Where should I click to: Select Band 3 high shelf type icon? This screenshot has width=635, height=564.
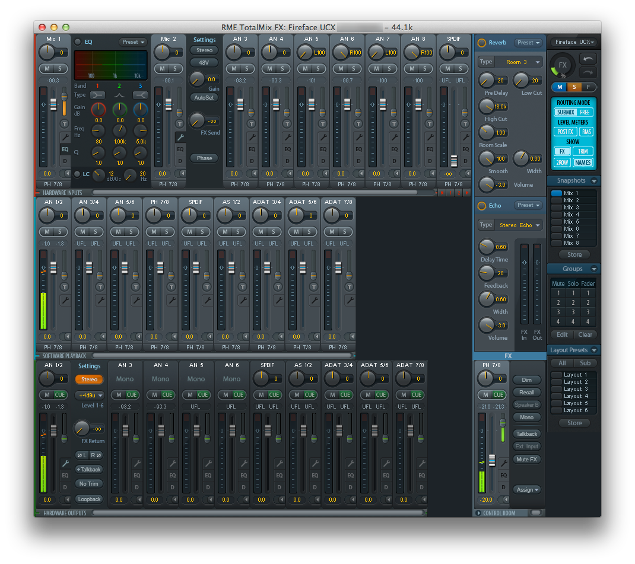coord(140,95)
